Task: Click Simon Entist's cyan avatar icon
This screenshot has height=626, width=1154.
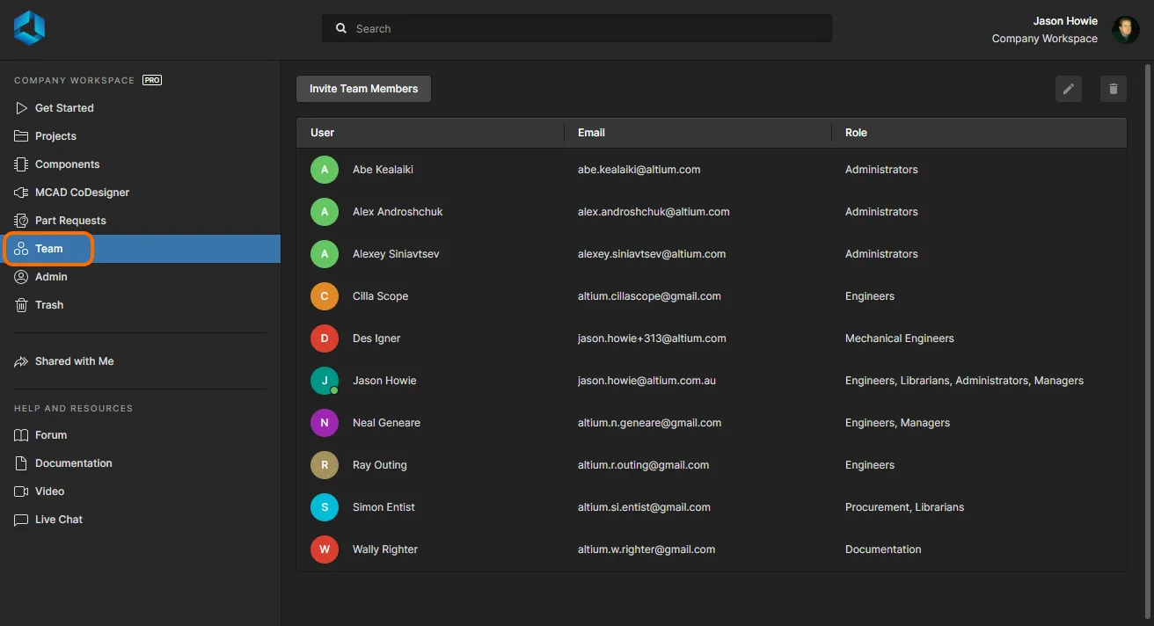Action: [x=325, y=507]
